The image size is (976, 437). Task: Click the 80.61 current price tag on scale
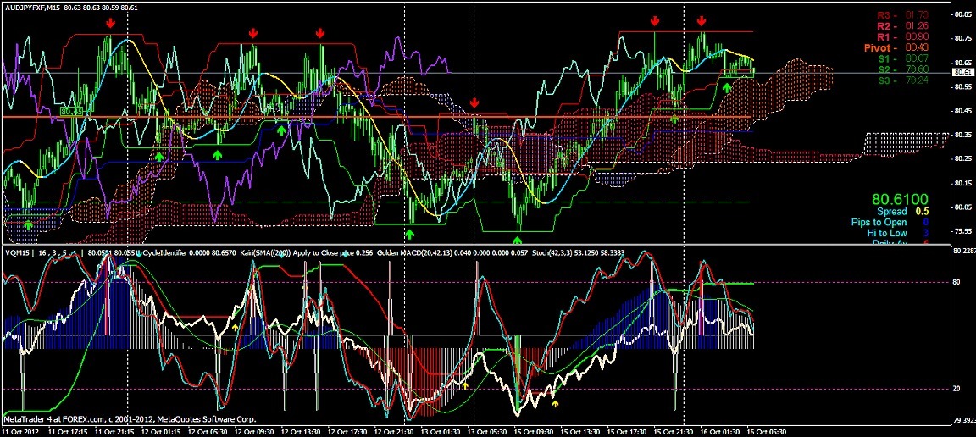point(963,73)
